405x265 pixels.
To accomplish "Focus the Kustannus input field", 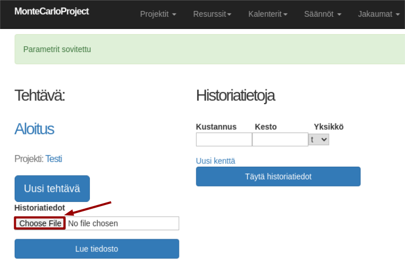I will [224, 139].
